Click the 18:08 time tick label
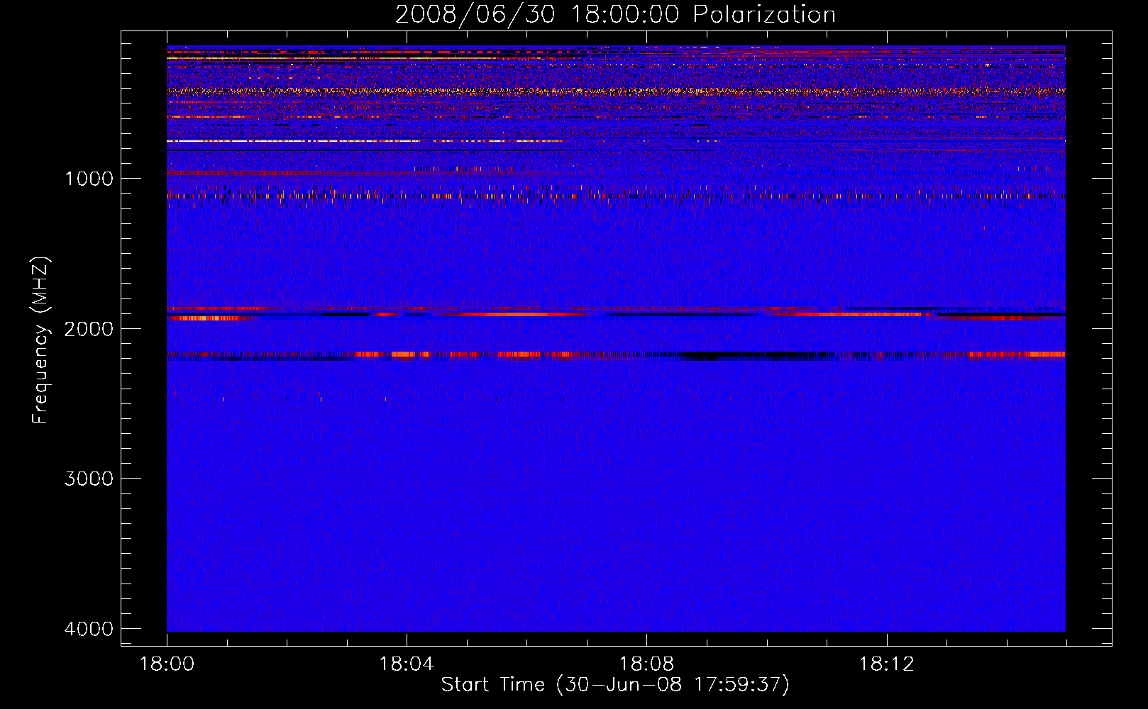1148x709 pixels. click(646, 664)
